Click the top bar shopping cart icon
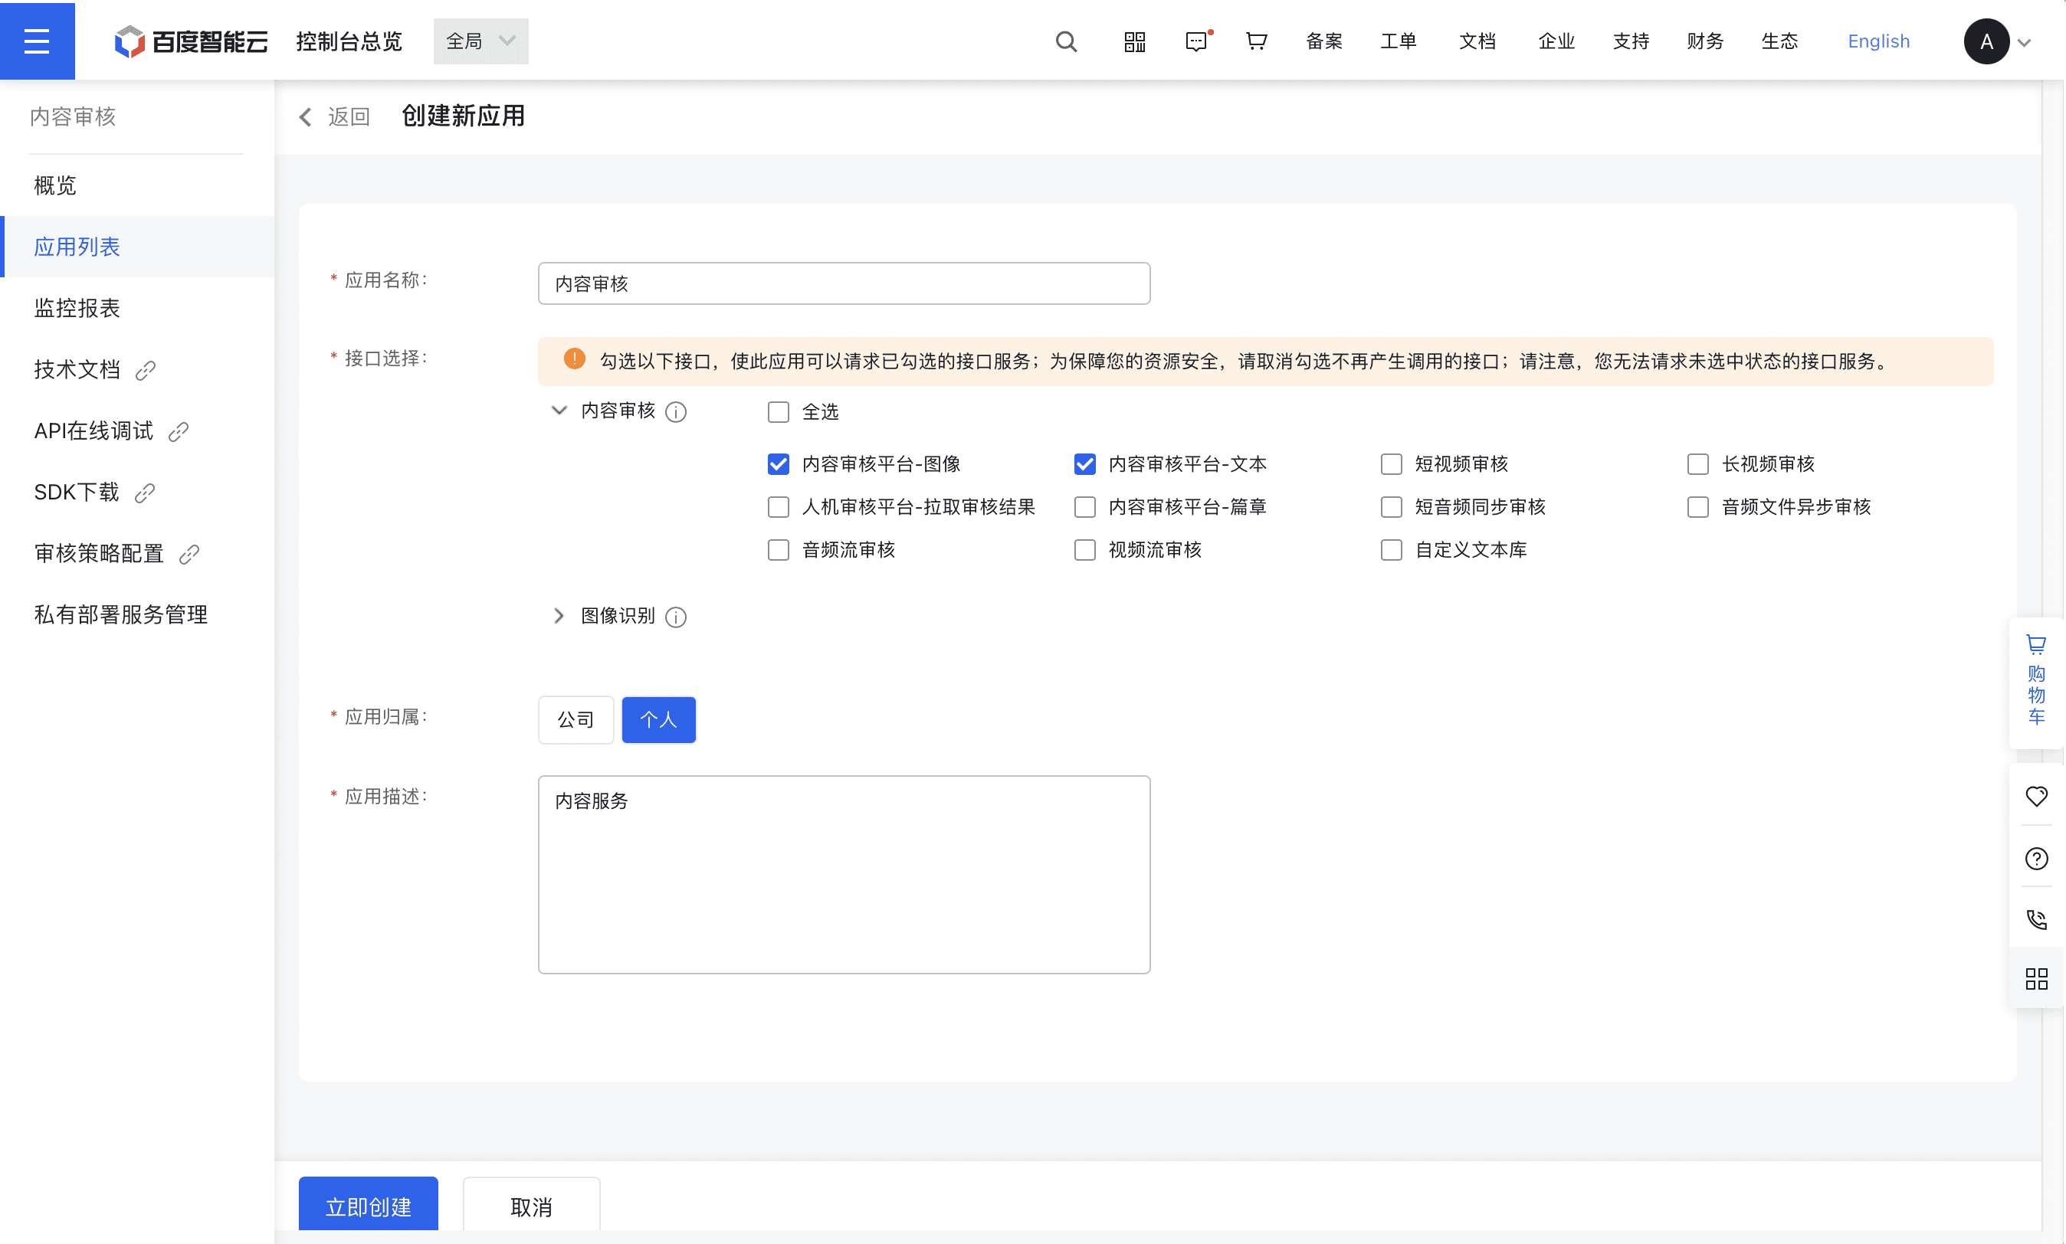The width and height of the screenshot is (2066, 1244). pos(1256,41)
